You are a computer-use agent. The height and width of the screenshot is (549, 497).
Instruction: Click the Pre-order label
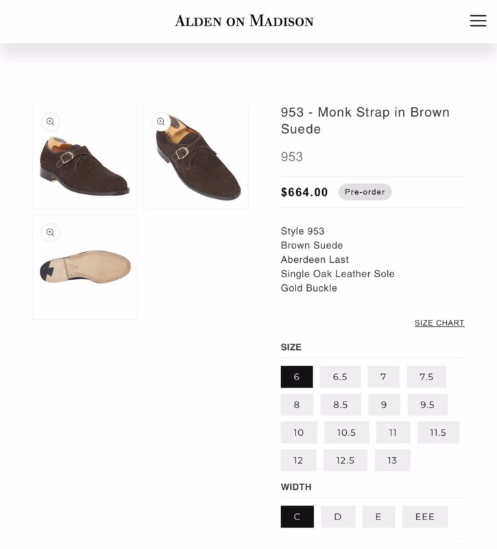(x=364, y=192)
